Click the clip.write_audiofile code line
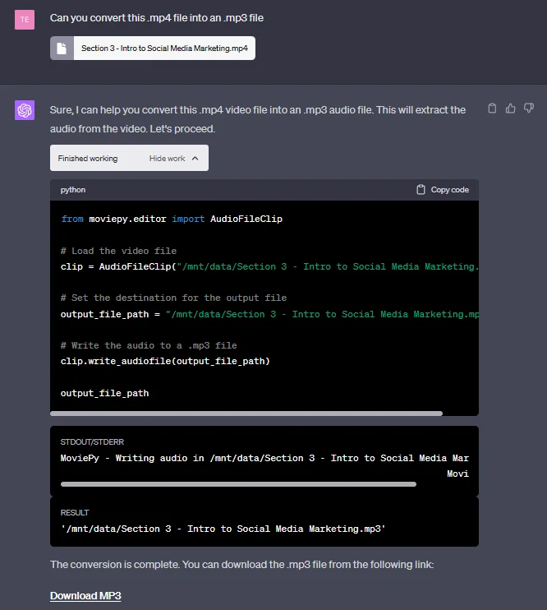547x610 pixels. [165, 361]
